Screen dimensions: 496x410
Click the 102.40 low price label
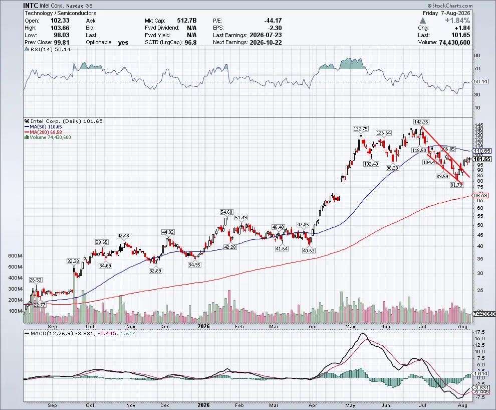(x=371, y=164)
